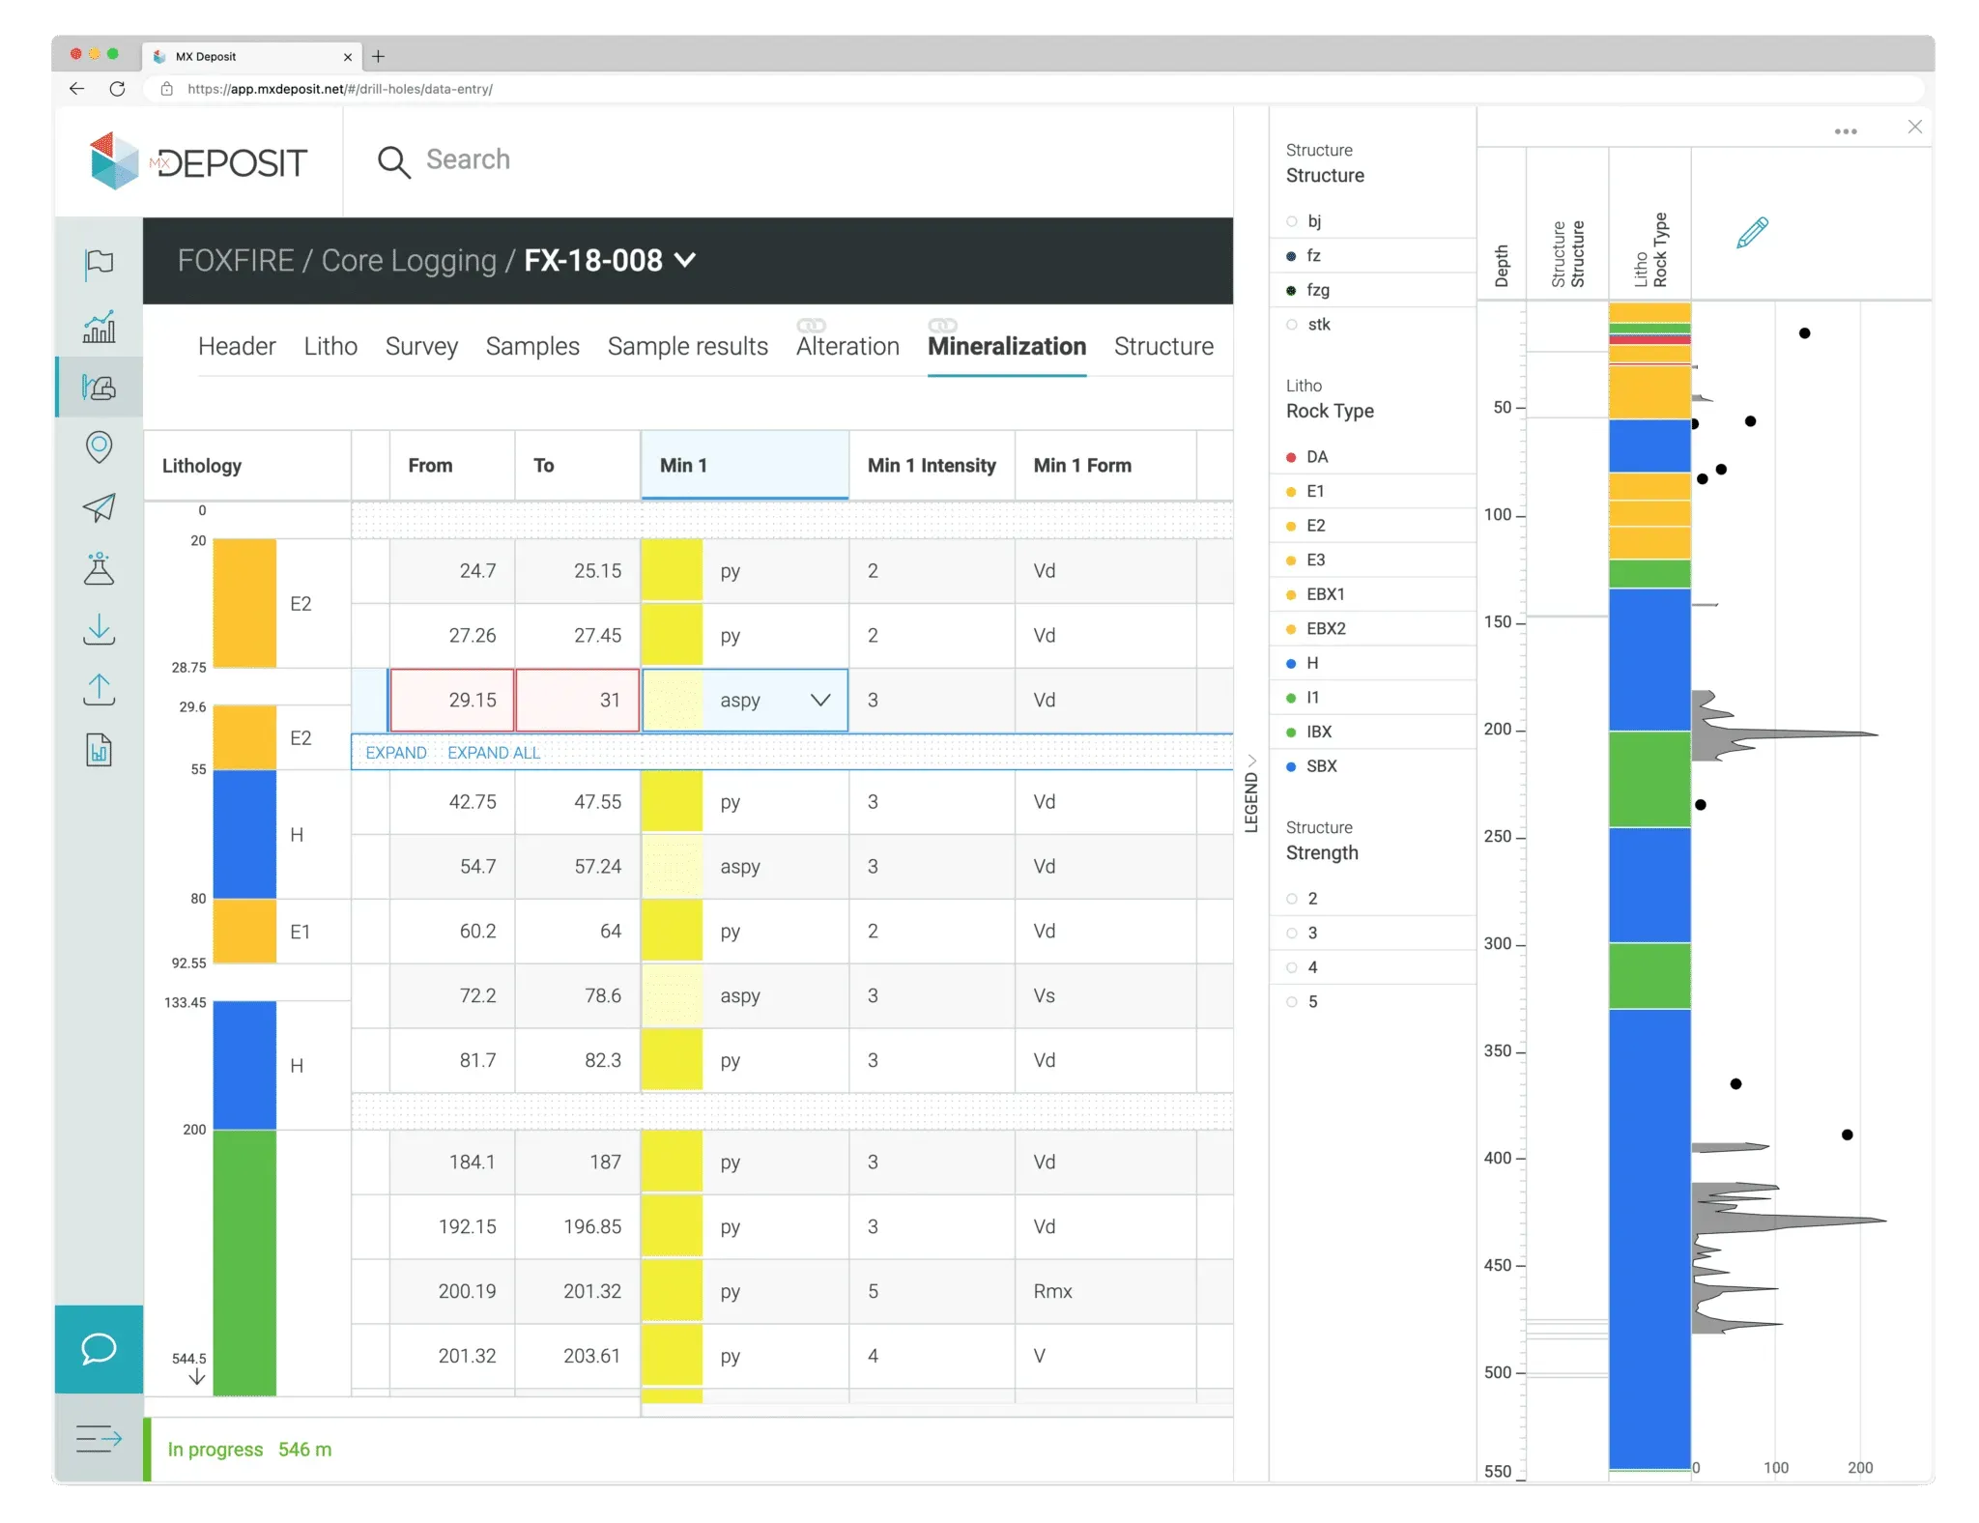Image resolution: width=1979 pixels, height=1523 pixels.
Task: Toggle the DA rock type legend item
Action: [x=1316, y=457]
